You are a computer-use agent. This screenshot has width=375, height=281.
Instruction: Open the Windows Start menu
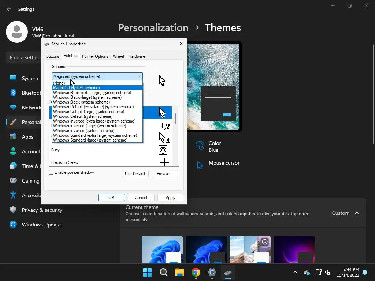tap(147, 272)
